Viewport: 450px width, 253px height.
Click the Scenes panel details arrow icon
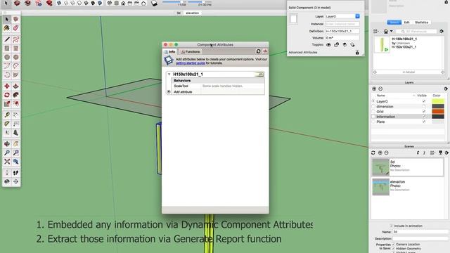[447, 153]
